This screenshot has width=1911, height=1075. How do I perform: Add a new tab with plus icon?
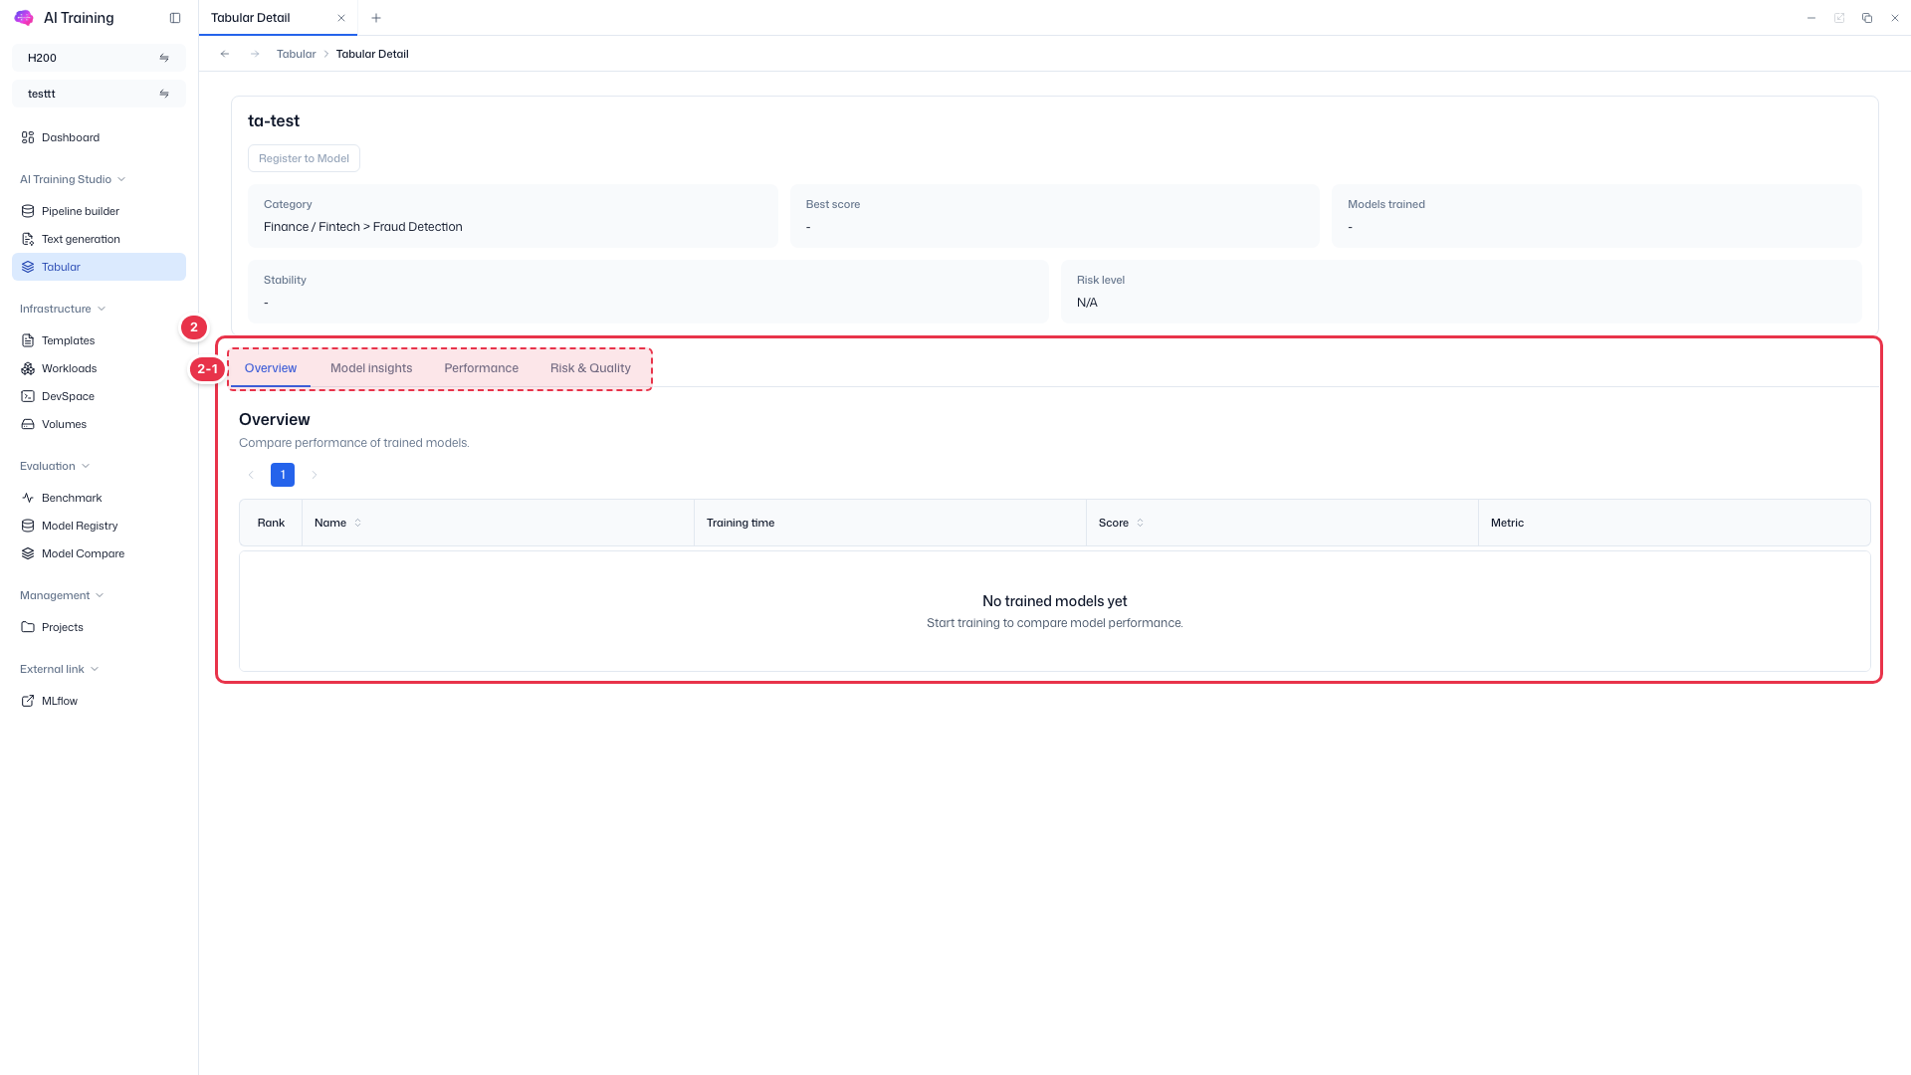pos(376,18)
